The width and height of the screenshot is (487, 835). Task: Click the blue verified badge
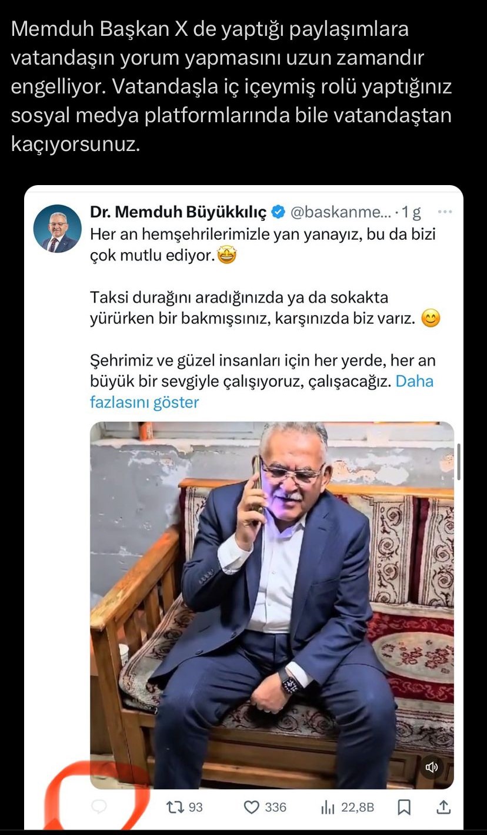click(x=278, y=212)
